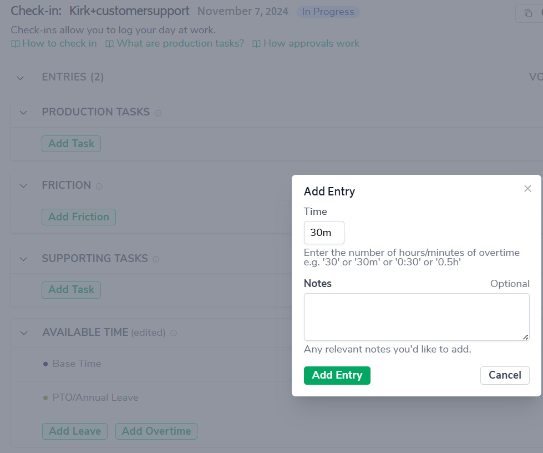
Task: Collapse the Available Time section
Action: [24, 333]
